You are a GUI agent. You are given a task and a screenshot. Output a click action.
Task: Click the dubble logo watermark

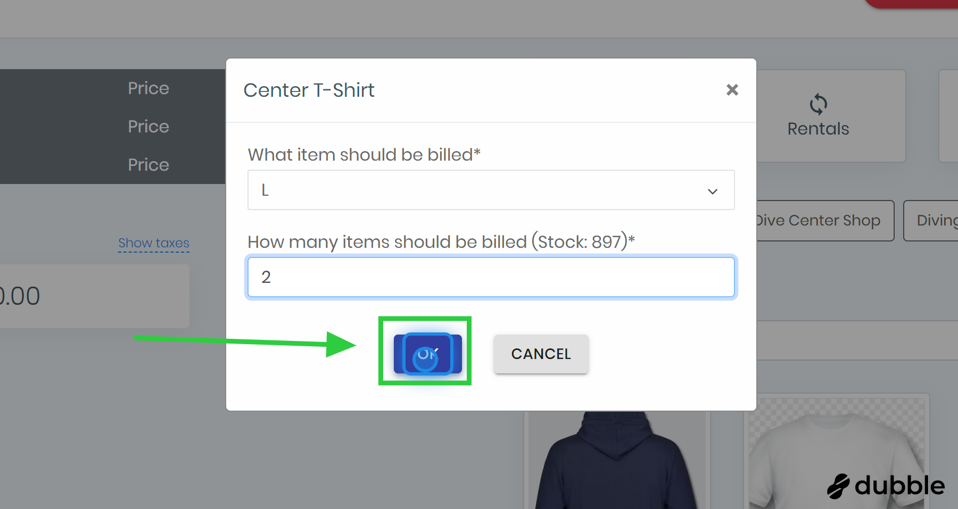[x=886, y=486]
